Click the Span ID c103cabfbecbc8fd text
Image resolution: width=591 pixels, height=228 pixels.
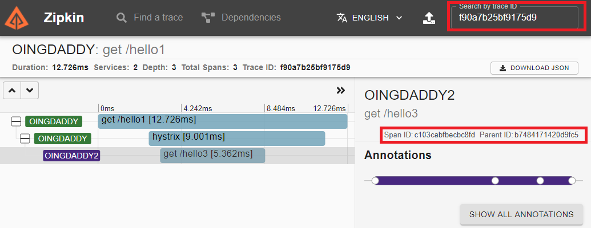pyautogui.click(x=429, y=135)
